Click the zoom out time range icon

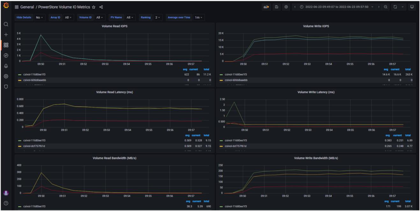coord(386,7)
